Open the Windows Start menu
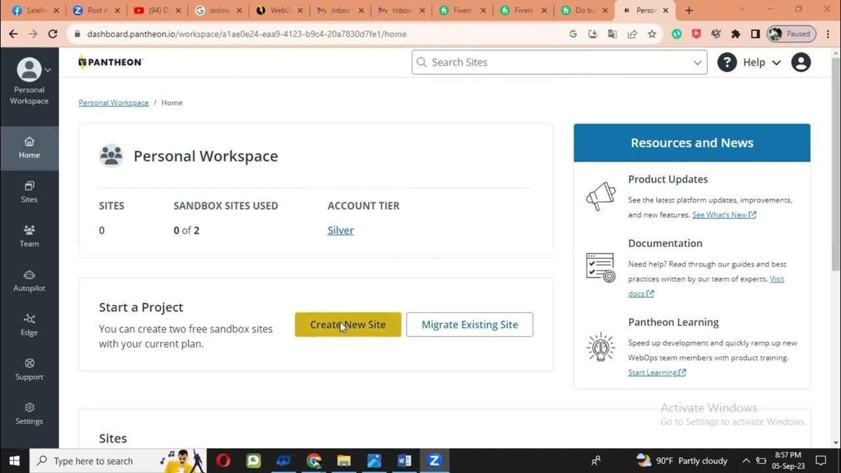 (14, 461)
